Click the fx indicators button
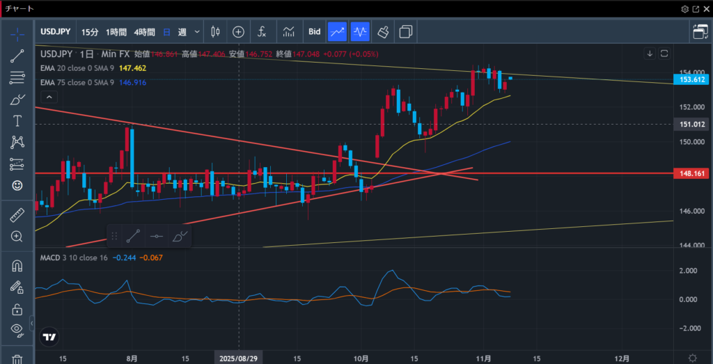 point(262,31)
